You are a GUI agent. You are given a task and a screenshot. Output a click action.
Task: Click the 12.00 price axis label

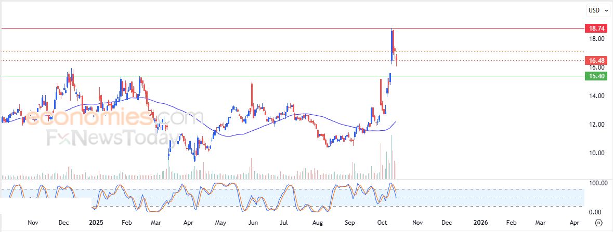[x=593, y=125]
